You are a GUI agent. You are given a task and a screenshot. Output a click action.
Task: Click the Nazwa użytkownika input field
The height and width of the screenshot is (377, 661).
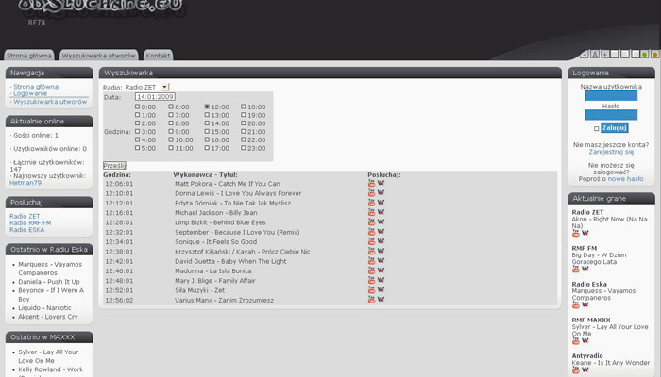point(611,95)
